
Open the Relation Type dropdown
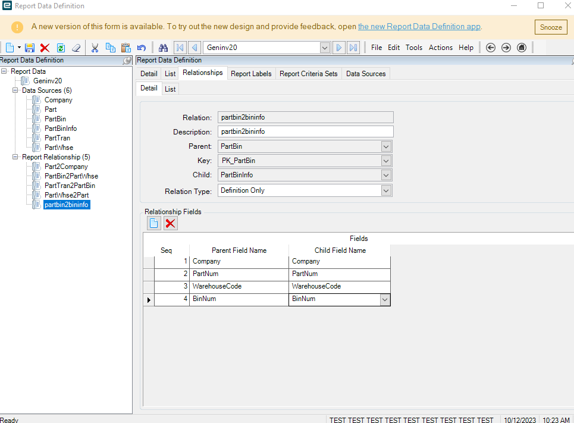386,191
